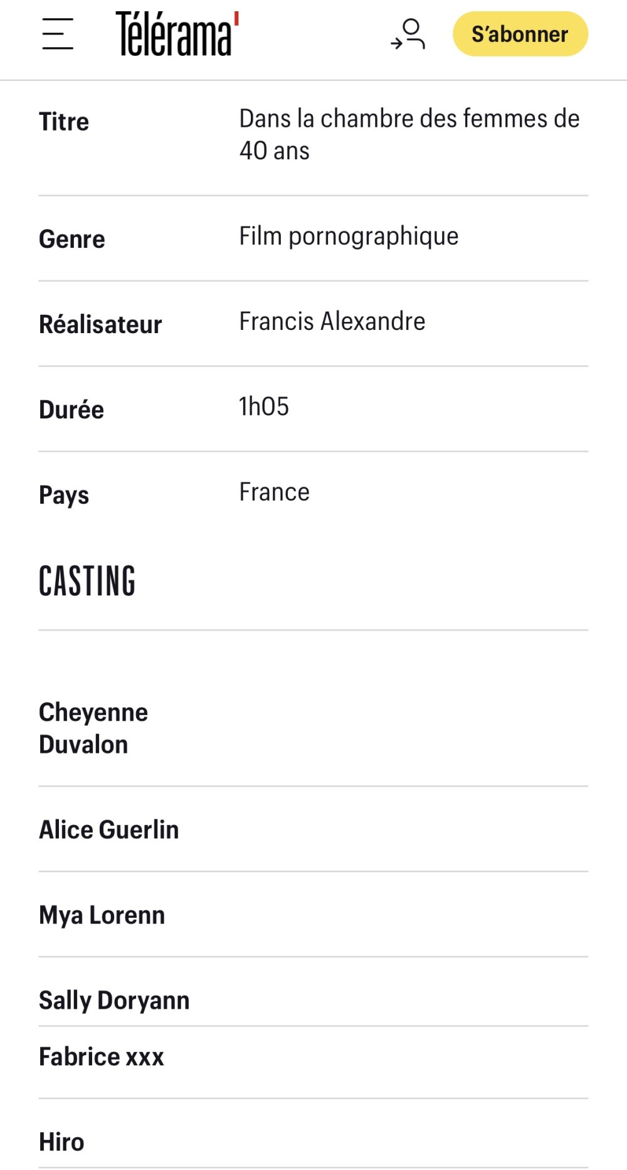
Task: Click the Télérama logo
Action: click(x=177, y=34)
